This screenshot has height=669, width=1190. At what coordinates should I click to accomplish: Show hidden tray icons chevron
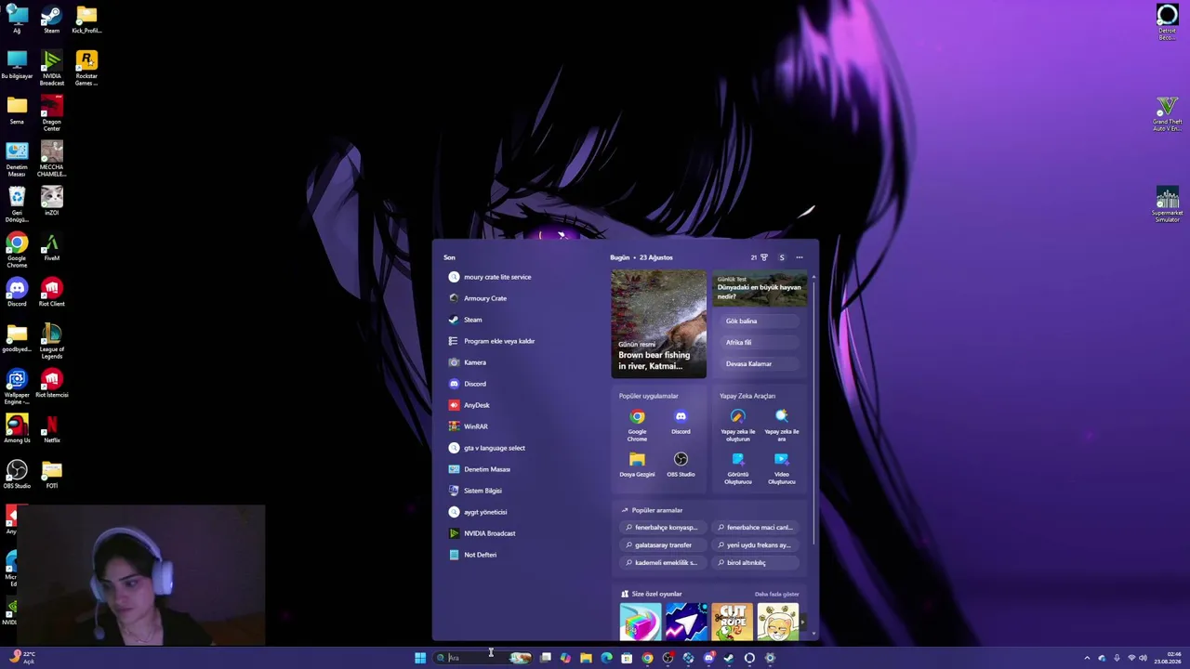click(x=1087, y=658)
